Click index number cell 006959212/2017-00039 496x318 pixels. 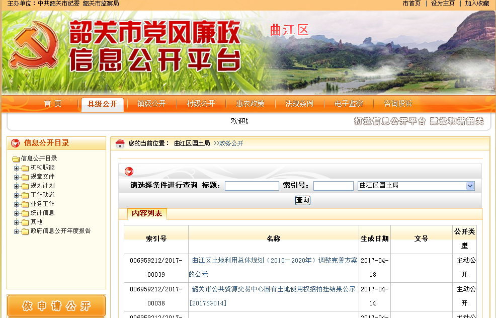click(x=156, y=267)
